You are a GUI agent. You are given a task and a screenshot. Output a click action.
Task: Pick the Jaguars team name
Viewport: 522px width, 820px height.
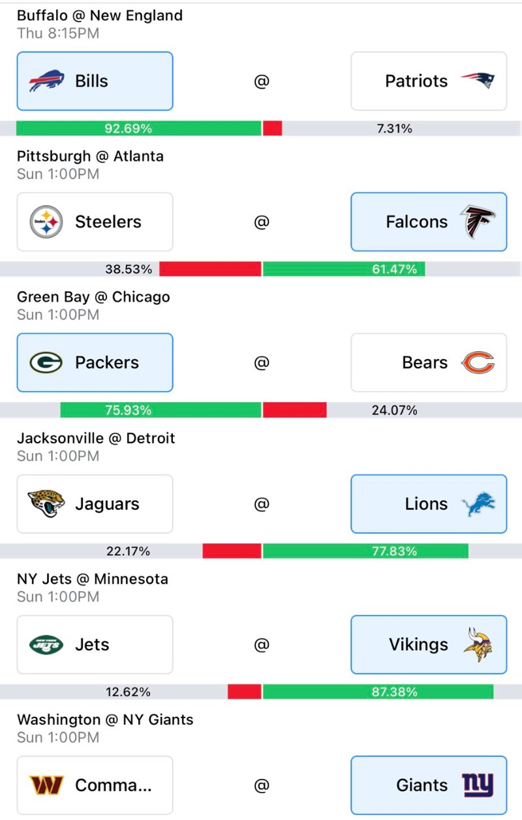(107, 504)
